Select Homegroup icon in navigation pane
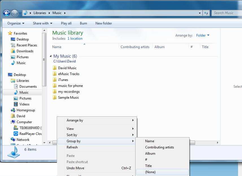The width and height of the screenshot is (242, 176). point(13,110)
